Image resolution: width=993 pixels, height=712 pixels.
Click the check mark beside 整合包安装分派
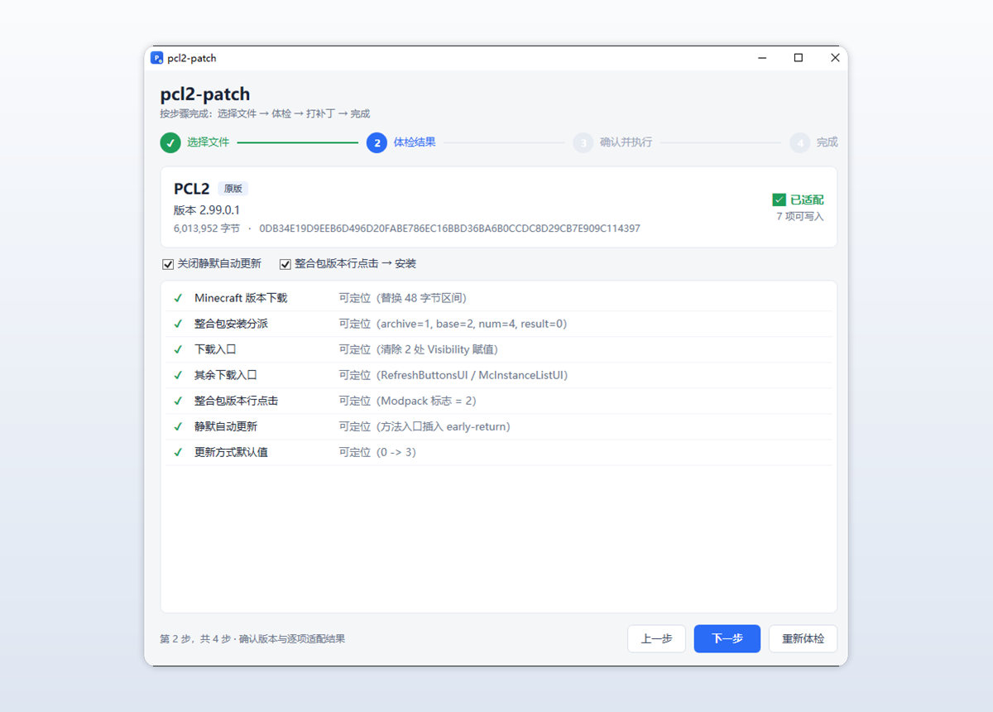(x=178, y=324)
